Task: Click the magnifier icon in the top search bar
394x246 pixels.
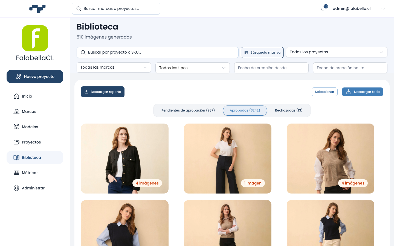Action: coord(79,9)
